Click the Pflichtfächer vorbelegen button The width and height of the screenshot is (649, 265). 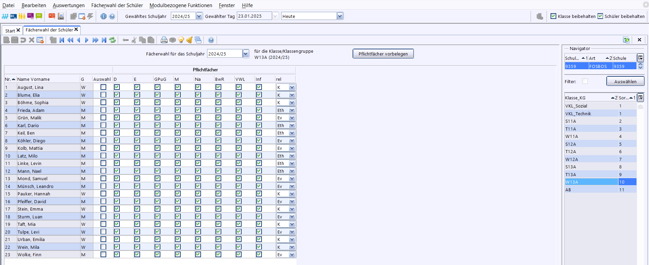pos(383,54)
